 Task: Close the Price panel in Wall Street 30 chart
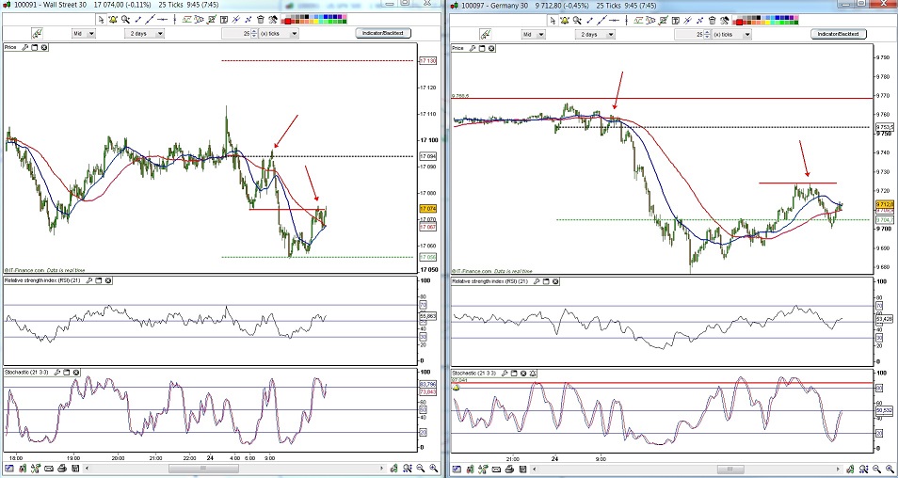44,47
